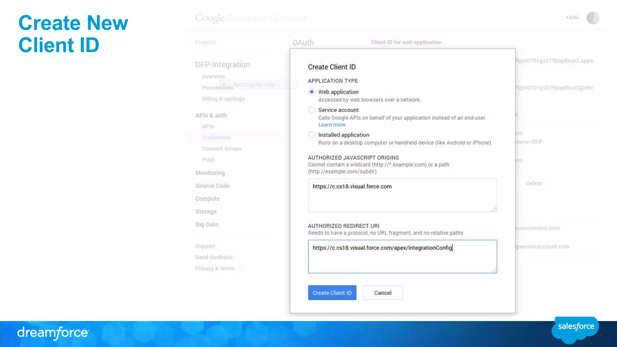
Task: Click the OAuth heading
Action: point(303,43)
